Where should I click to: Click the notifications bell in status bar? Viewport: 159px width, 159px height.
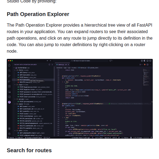click(x=151, y=138)
